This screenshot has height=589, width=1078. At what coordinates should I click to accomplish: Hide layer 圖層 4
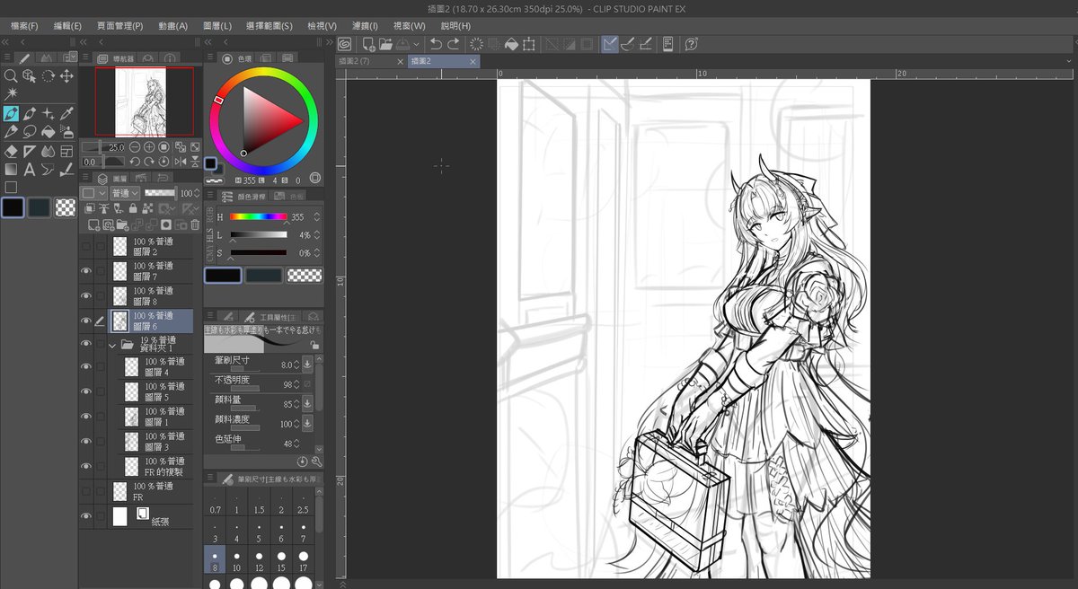86,366
